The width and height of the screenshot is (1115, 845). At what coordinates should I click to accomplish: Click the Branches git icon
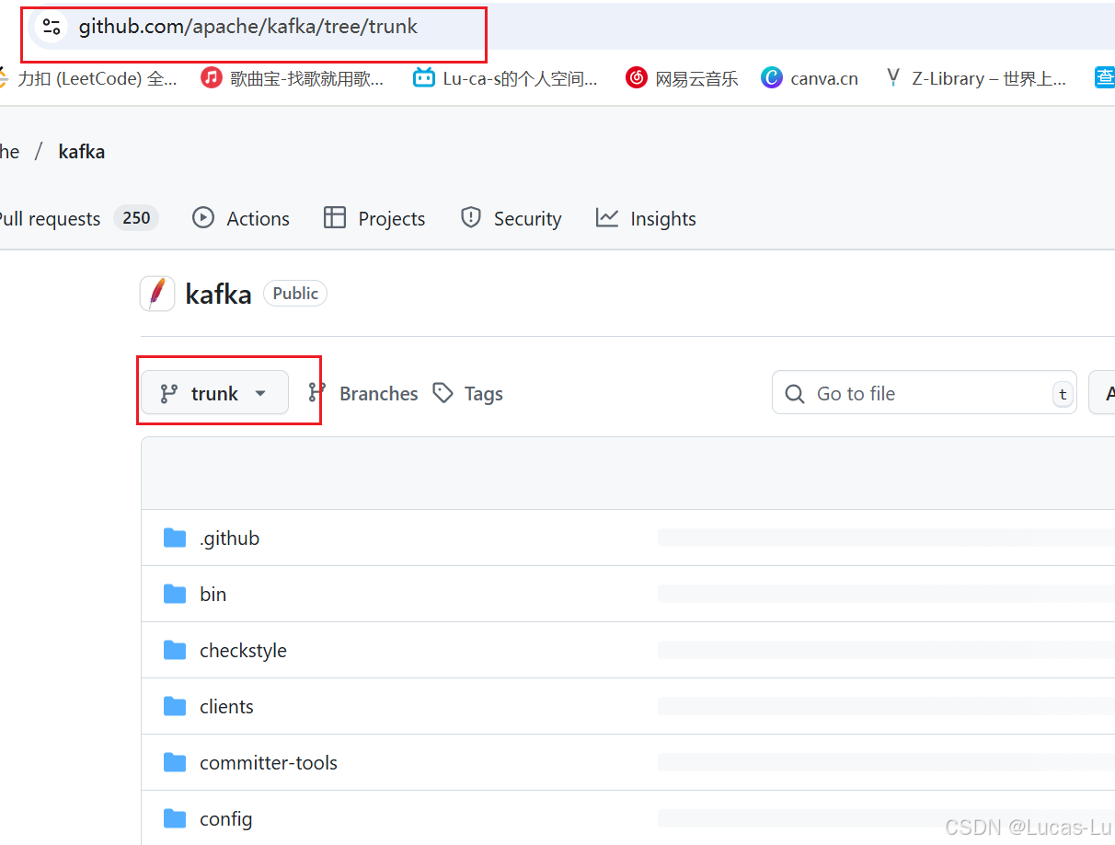(x=316, y=393)
